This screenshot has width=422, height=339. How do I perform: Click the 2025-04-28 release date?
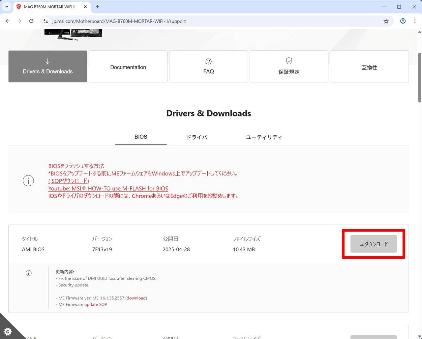[176, 250]
